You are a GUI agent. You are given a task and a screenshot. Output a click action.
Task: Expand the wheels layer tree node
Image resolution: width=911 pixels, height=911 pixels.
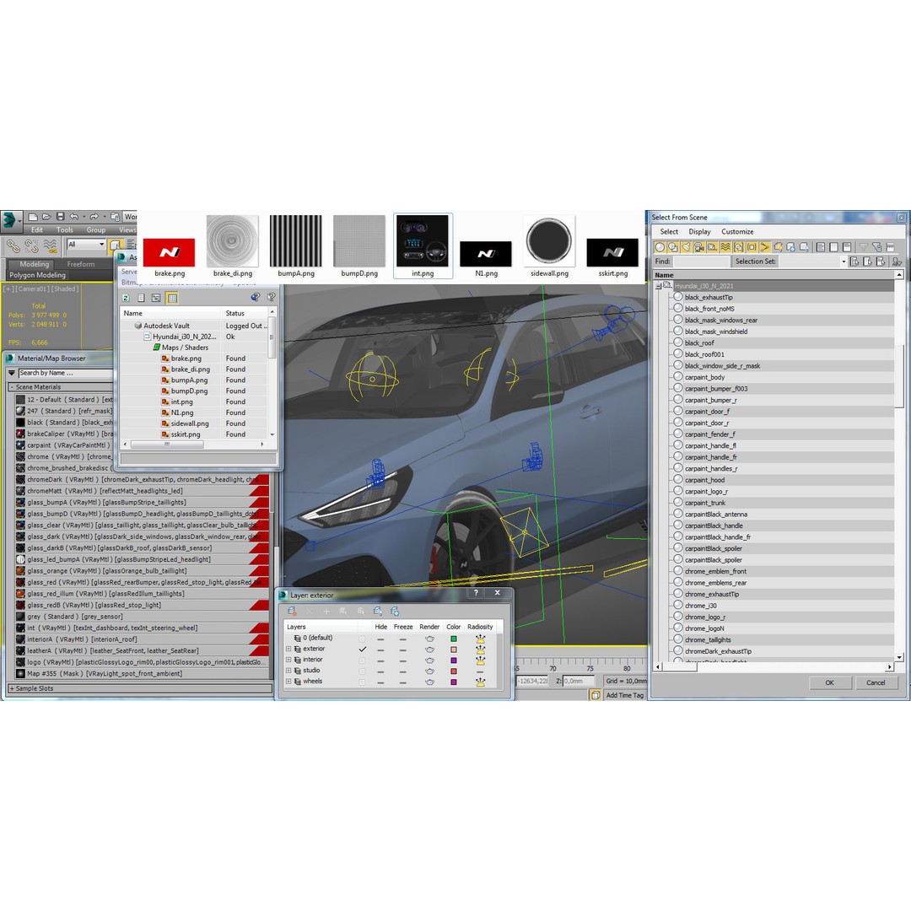pyautogui.click(x=288, y=682)
